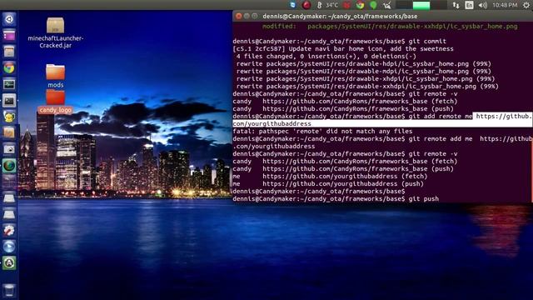Viewport: 533px width, 300px height.
Task: Click the red ball tray indicator
Action: point(306,5)
